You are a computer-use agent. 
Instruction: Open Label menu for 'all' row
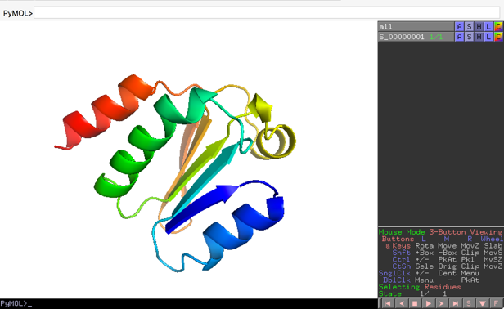coord(488,27)
